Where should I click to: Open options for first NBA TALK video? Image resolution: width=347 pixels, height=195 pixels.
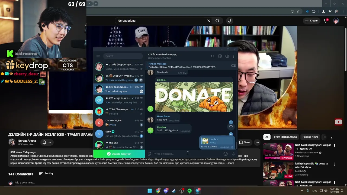point(334,145)
